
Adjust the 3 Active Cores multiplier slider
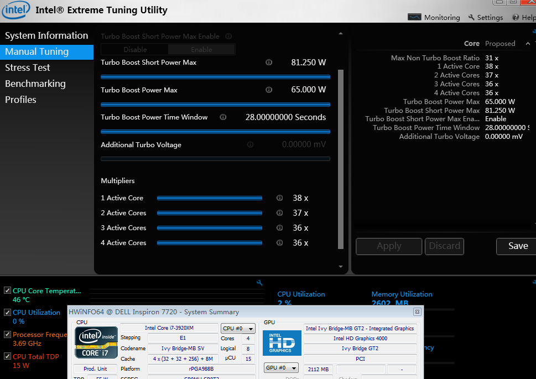(x=210, y=228)
